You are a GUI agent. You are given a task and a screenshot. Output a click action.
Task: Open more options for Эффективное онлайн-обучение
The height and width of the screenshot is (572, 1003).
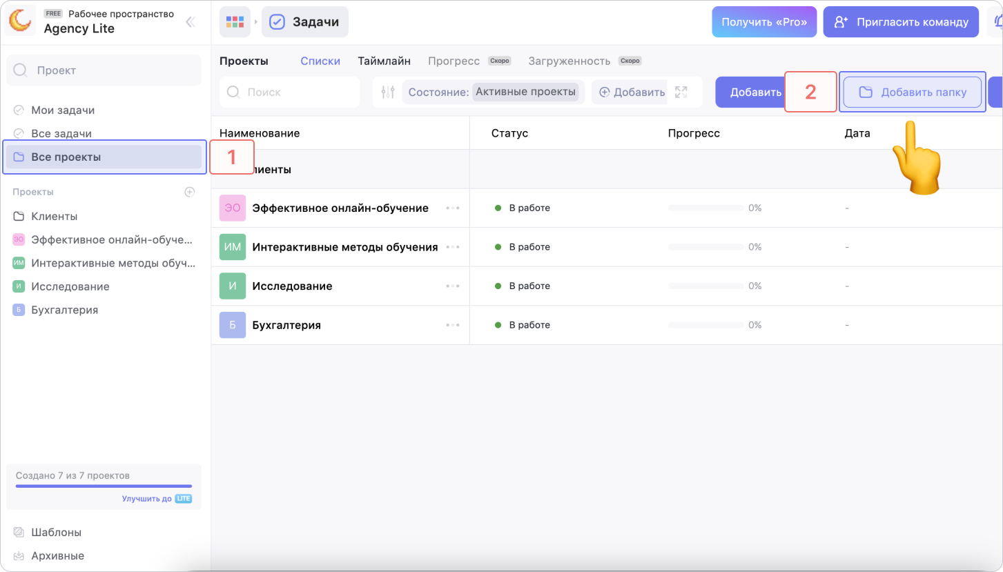[x=453, y=208]
